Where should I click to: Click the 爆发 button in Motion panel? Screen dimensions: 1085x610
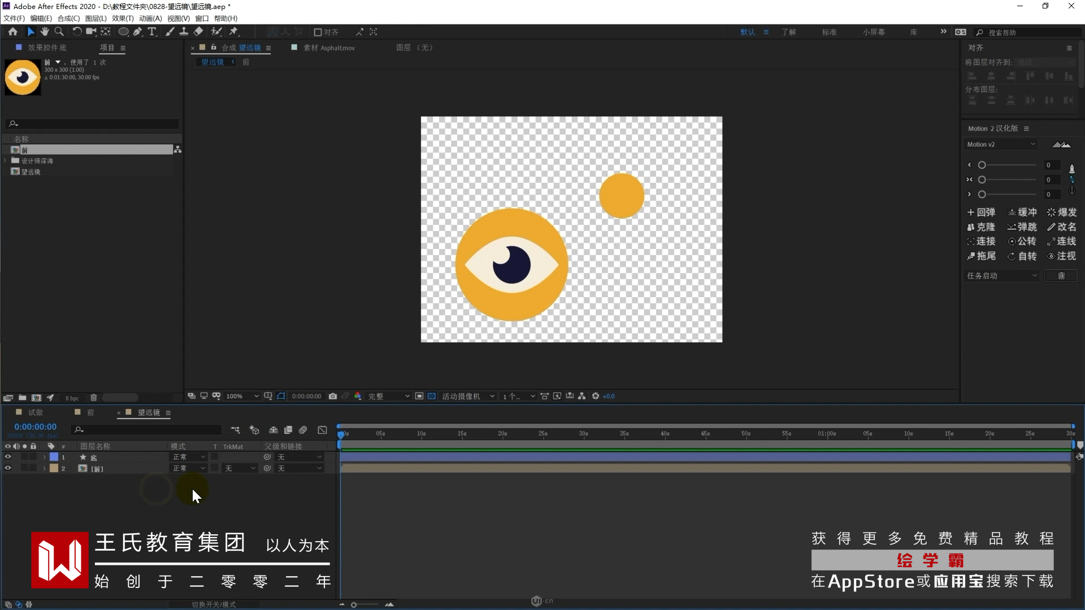pos(1062,212)
